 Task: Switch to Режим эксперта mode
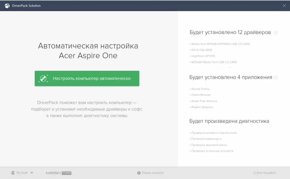[153, 173]
